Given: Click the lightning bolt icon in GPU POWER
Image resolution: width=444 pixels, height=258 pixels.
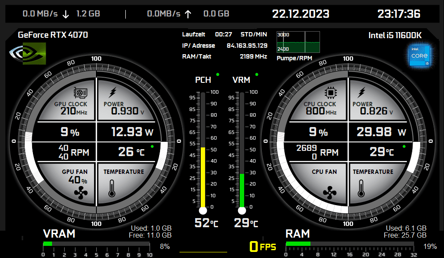Looking at the screenshot, I should click(113, 92).
